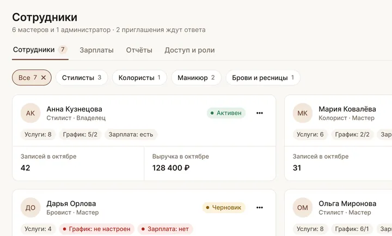Image resolution: width=392 pixels, height=236 pixels.
Task: Click the Услуги: 8 tag on Ольга Миронова card
Action: (x=310, y=229)
